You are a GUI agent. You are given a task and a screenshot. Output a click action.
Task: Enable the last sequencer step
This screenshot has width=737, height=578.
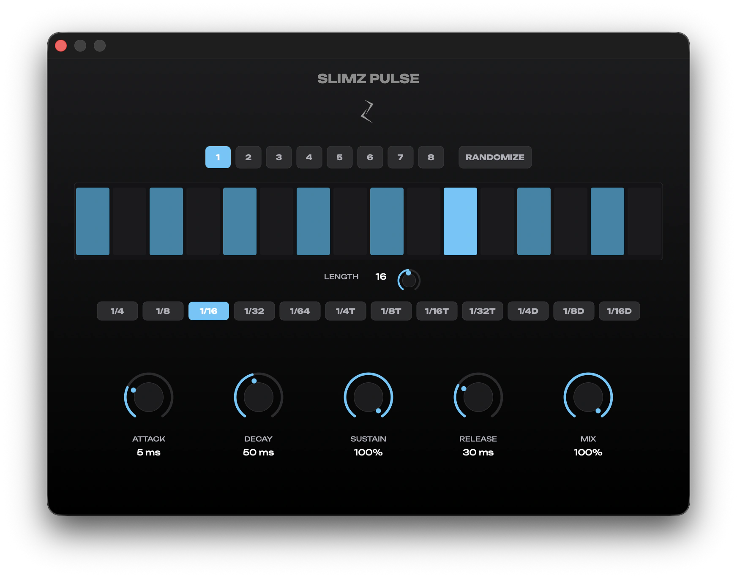point(644,221)
